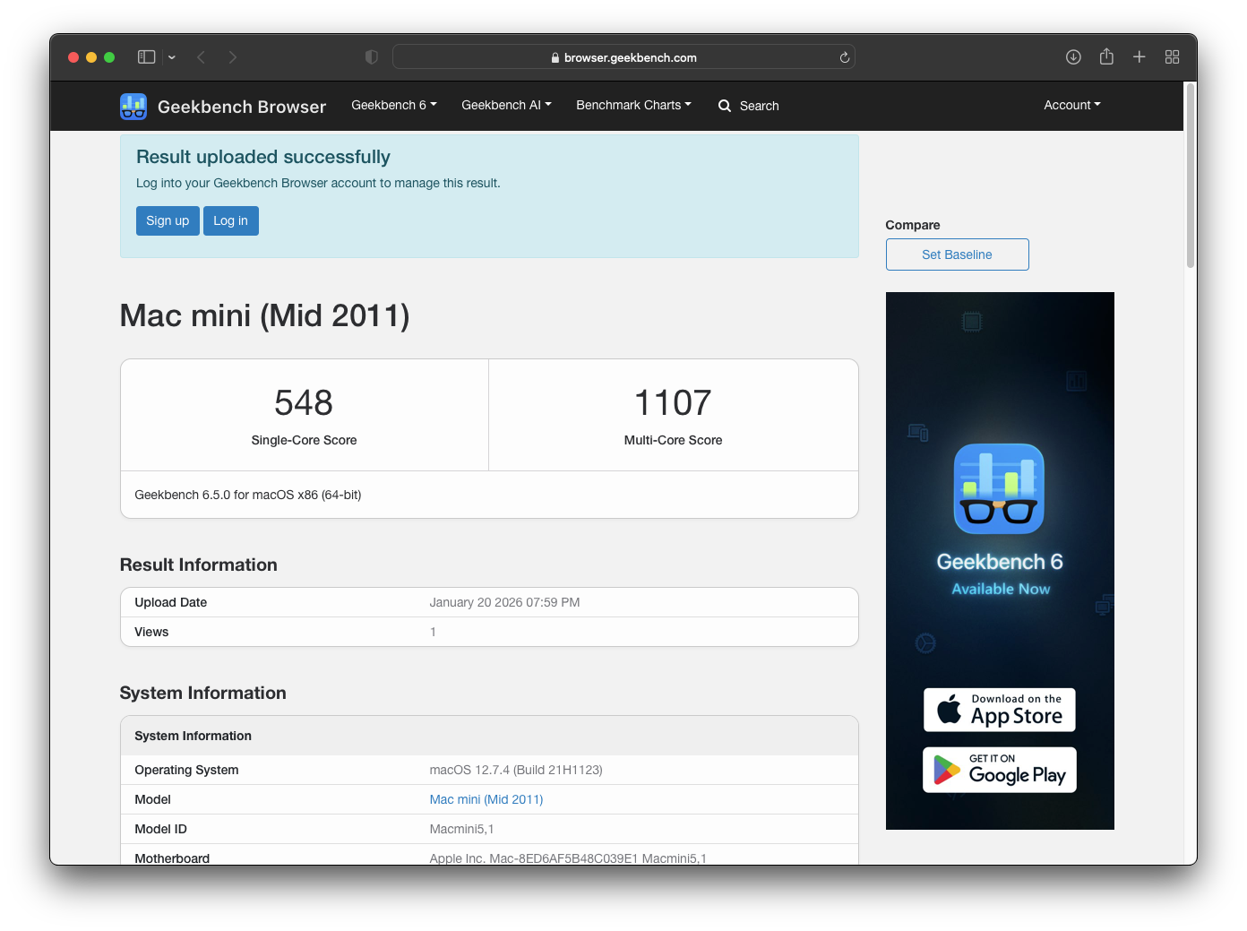Click the reload page icon
Viewport: 1247px width, 931px height.
[844, 57]
